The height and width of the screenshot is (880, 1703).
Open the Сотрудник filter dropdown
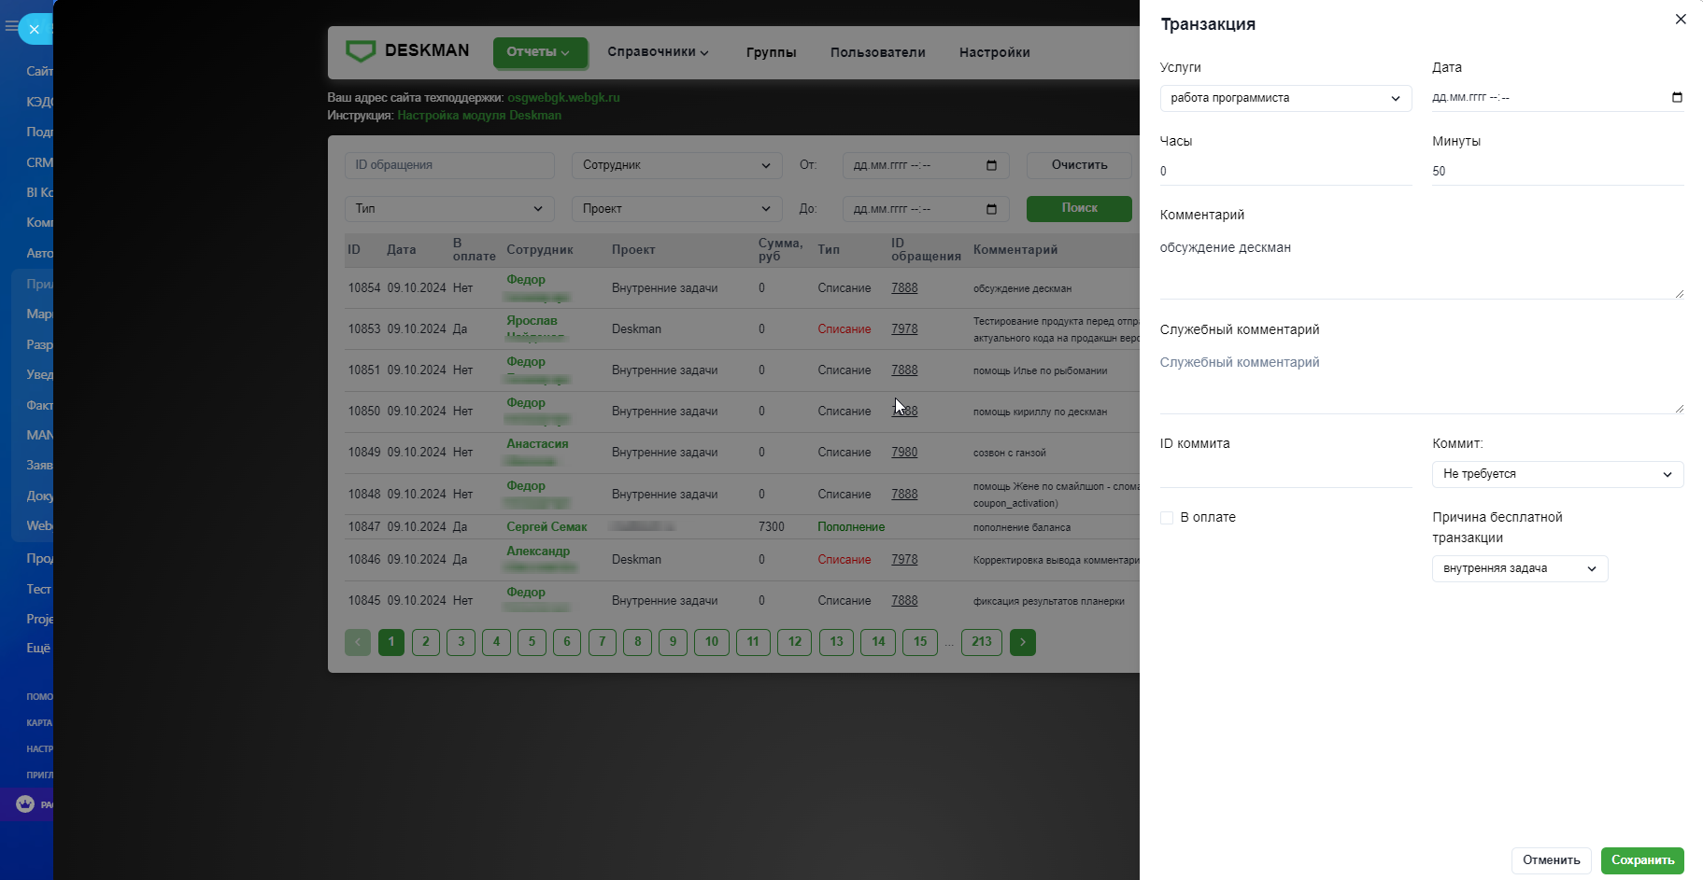(x=677, y=165)
